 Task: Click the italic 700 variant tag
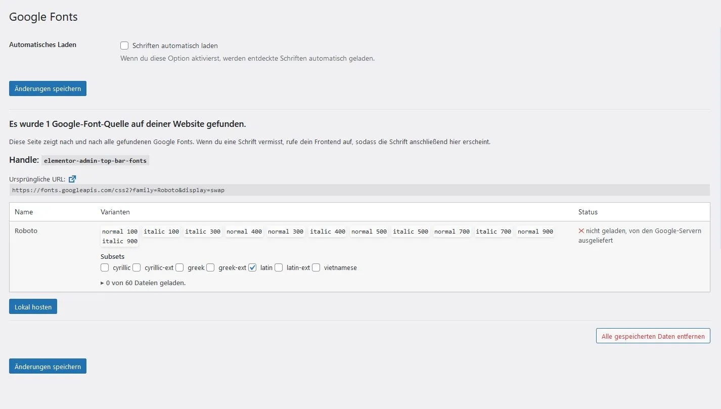coord(493,232)
